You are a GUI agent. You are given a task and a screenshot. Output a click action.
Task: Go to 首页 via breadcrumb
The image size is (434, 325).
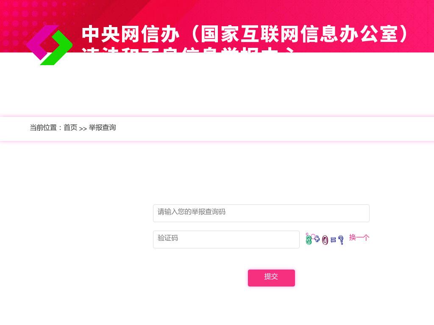(70, 127)
